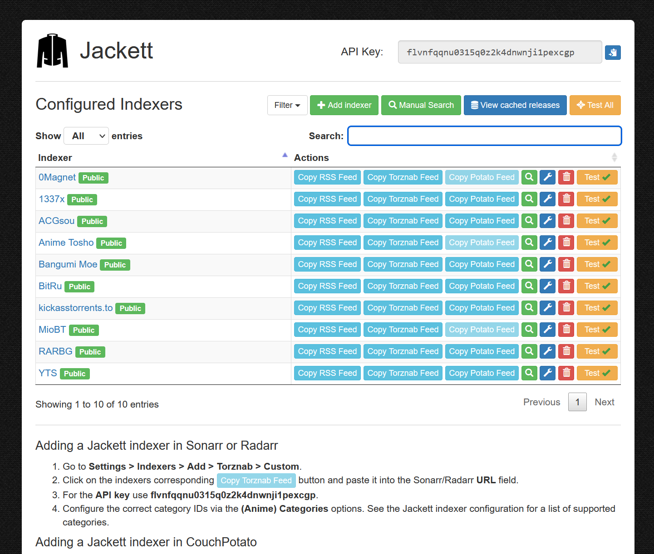Configure YTS with wrench icon

coord(548,373)
